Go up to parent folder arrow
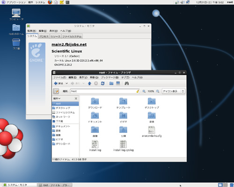The height and width of the screenshot is (187, 234). click(89, 83)
